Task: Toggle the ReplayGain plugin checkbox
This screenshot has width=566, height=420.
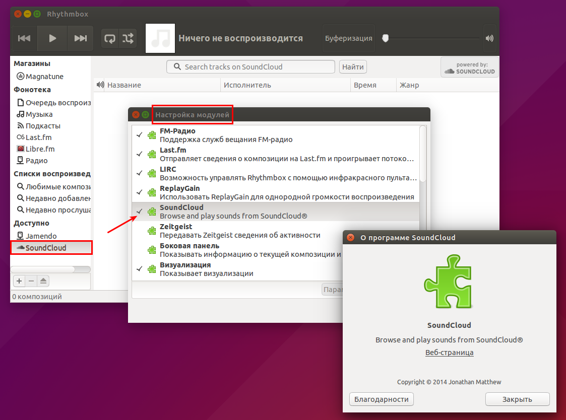Action: tap(139, 192)
